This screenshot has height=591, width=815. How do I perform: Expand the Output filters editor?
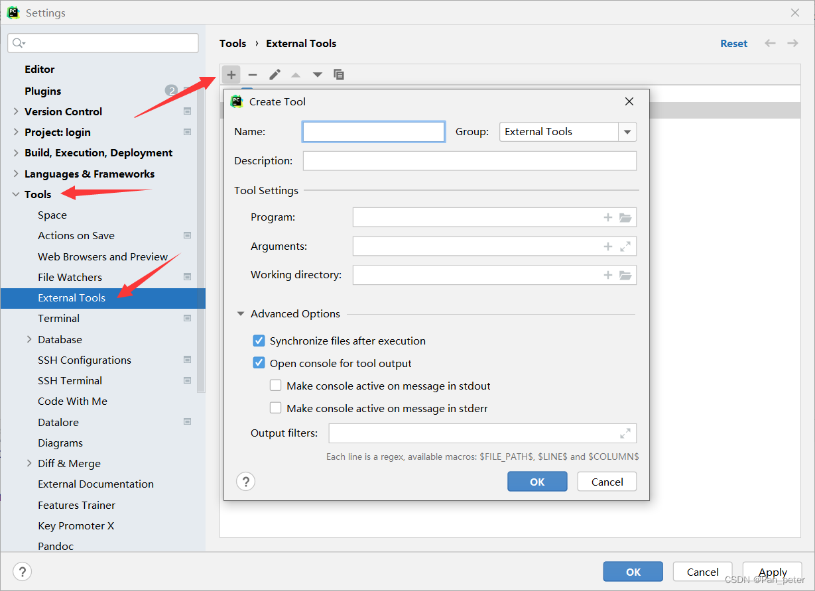point(625,433)
